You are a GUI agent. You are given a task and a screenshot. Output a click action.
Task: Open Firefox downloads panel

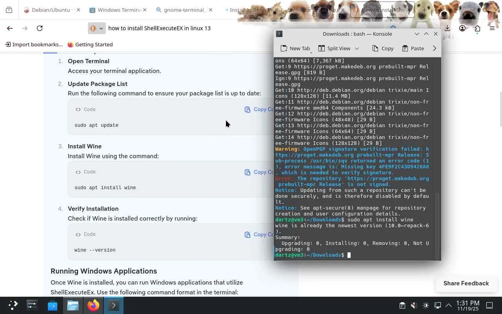[x=447, y=28]
